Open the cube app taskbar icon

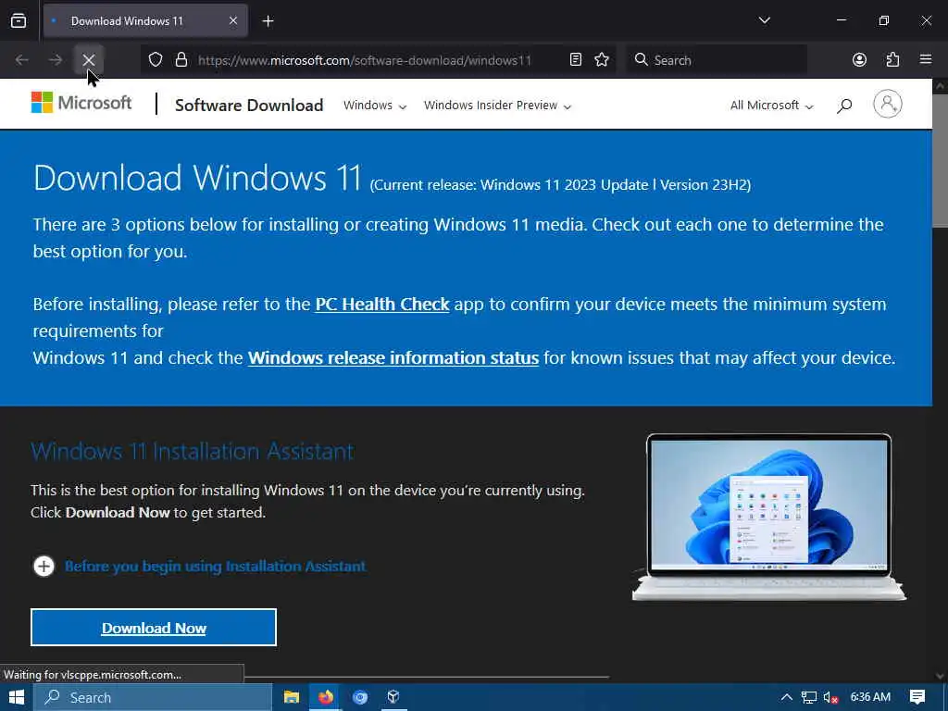(393, 697)
